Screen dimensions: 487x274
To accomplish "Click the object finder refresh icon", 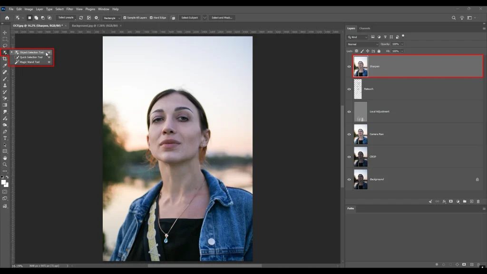I will click(81, 18).
